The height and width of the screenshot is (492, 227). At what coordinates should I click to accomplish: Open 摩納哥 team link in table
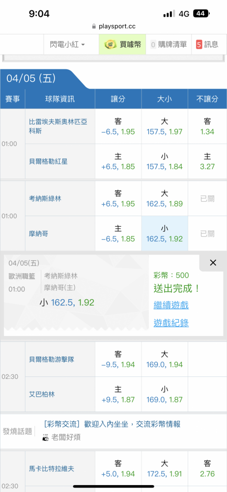coord(38,233)
